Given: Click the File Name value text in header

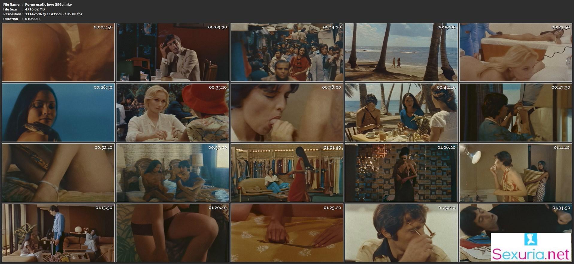Looking at the screenshot, I should pos(49,4).
